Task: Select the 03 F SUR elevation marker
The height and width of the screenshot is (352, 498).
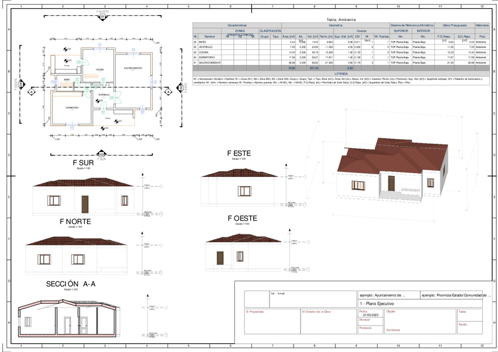Action: pos(102,154)
